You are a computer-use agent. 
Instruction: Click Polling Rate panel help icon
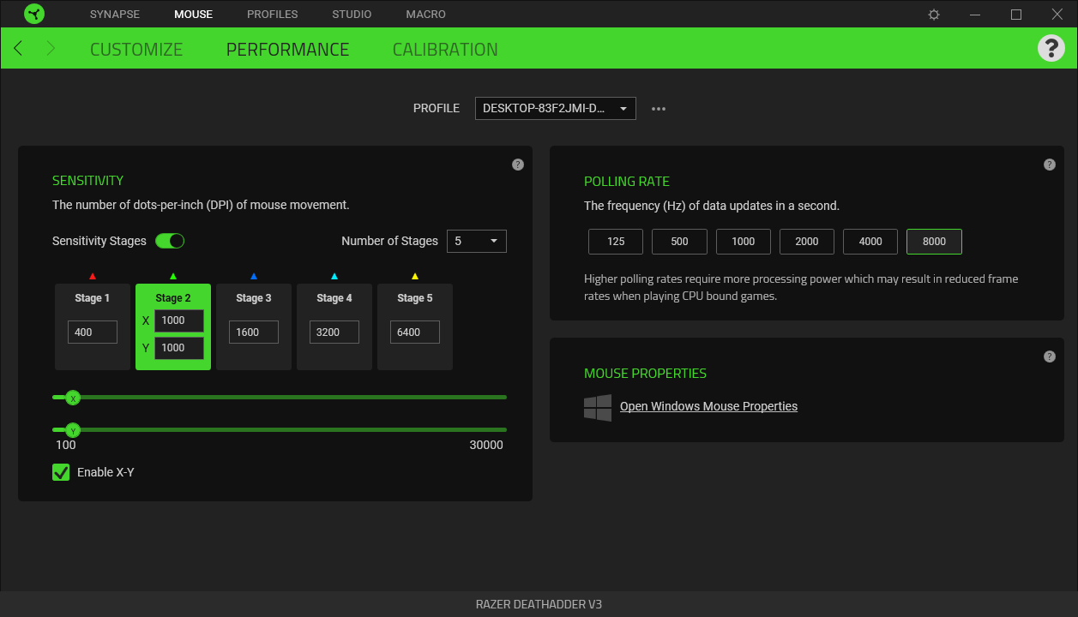(x=1050, y=165)
